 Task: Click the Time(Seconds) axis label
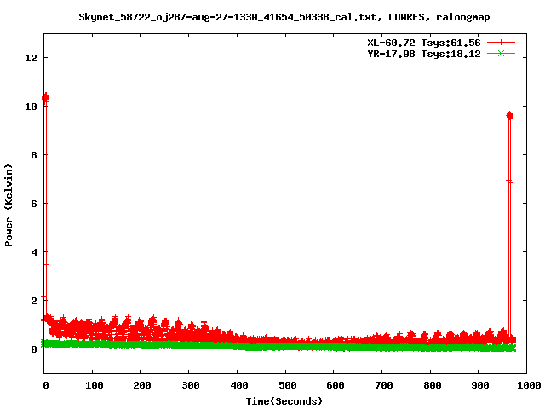(284, 401)
